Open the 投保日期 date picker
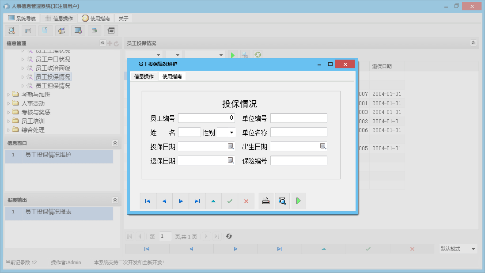The image size is (485, 273). (230, 146)
